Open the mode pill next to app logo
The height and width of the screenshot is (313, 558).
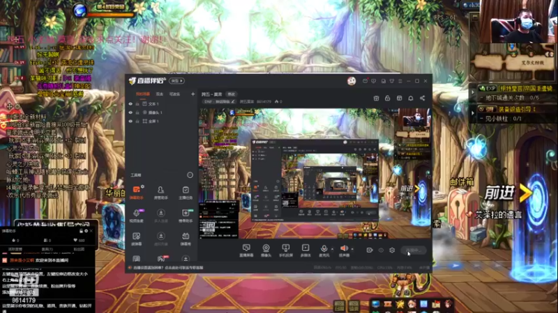click(177, 81)
